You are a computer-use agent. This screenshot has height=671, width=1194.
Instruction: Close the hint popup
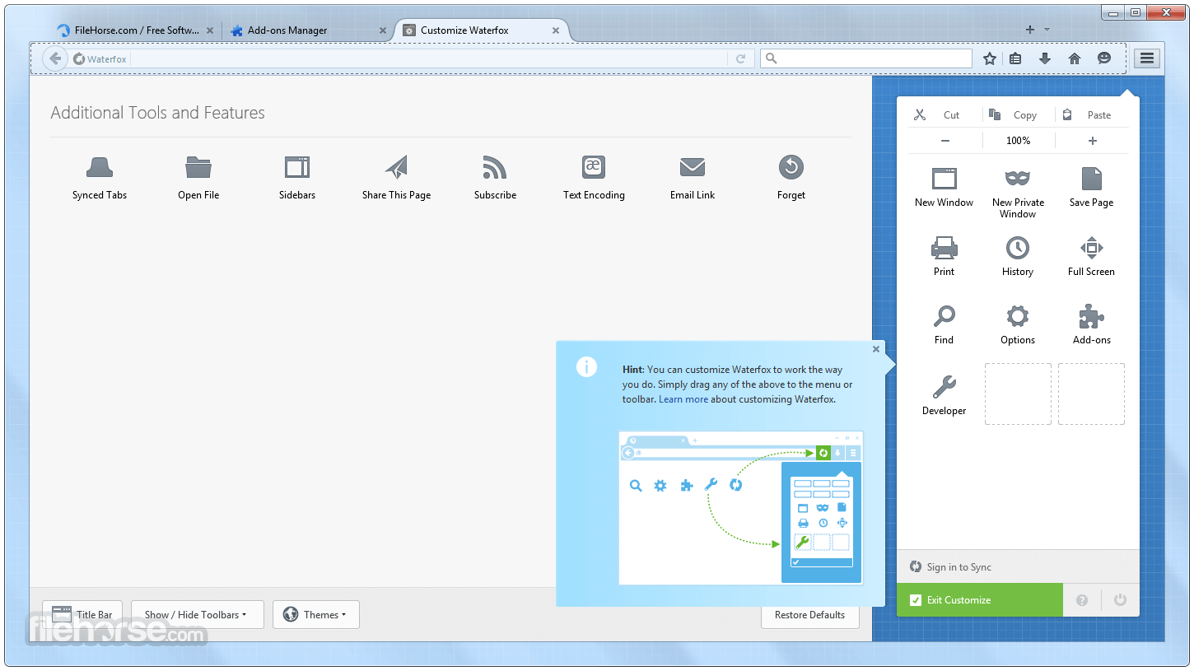coord(876,349)
